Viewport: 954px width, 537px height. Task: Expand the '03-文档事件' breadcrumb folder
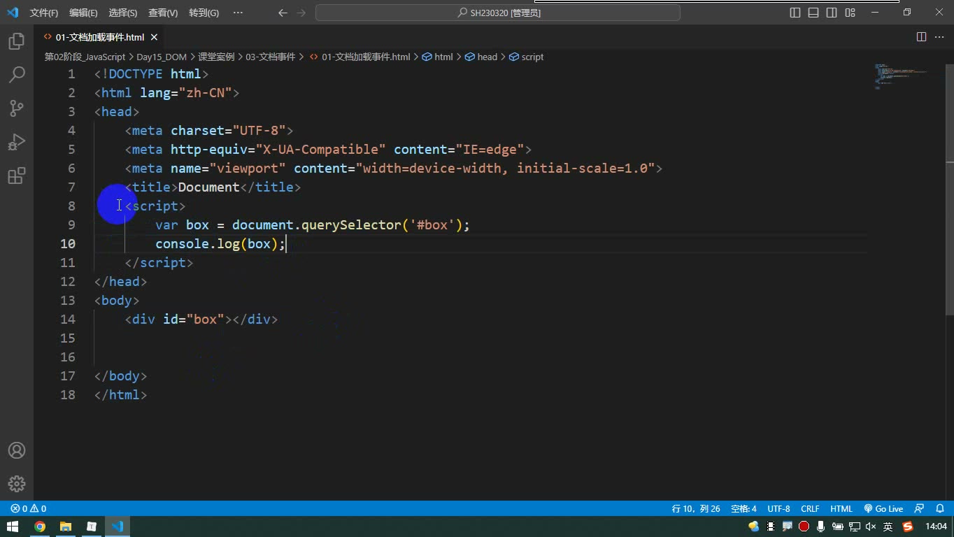click(x=270, y=57)
